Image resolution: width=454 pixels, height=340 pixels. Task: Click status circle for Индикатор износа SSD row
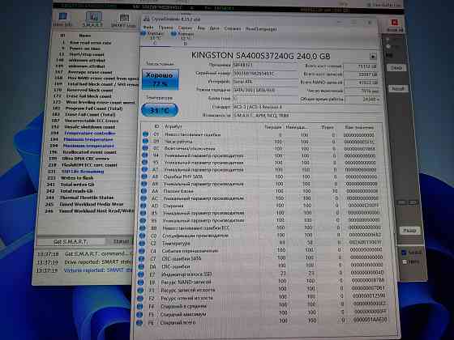coord(141,274)
